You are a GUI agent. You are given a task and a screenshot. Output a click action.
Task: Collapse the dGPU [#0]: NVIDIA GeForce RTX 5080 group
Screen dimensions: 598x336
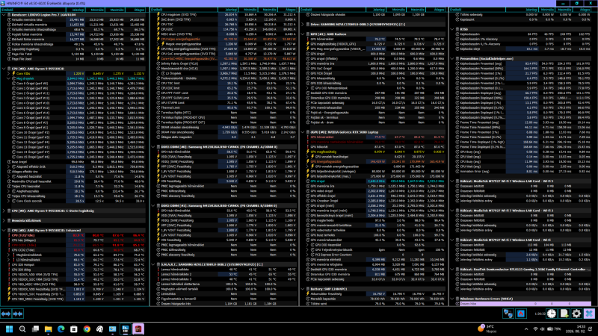coord(303,132)
